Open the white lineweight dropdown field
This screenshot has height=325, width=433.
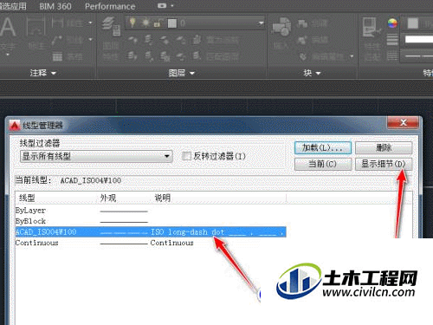[418, 39]
